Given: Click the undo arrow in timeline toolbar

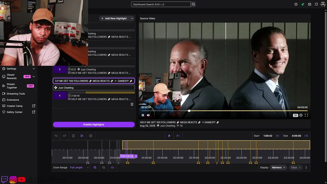Looking at the screenshot, I should pyautogui.click(x=56, y=136).
